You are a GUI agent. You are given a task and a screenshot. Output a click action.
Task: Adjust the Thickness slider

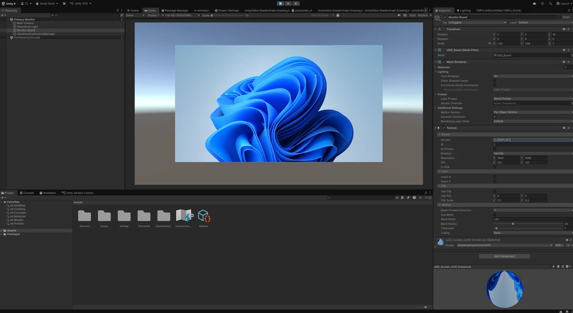pos(527,228)
